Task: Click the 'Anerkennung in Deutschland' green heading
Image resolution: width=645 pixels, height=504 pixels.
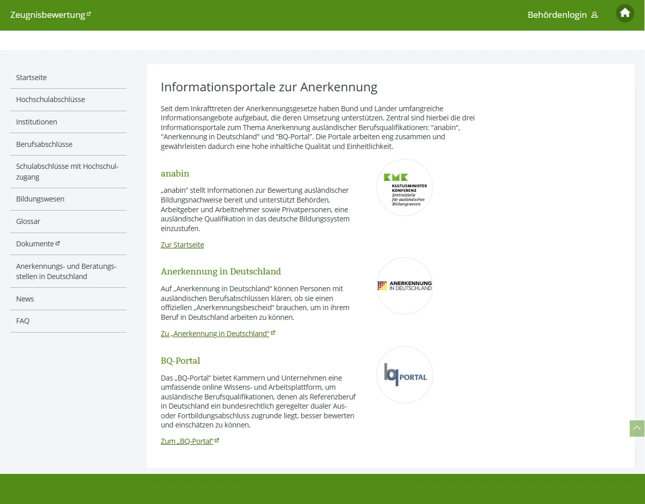Action: pyautogui.click(x=221, y=271)
